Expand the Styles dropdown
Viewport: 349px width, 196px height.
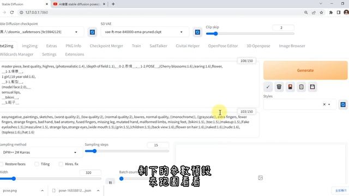(x=329, y=105)
